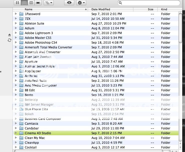Select the Adobe Photoshop CS4 folder icon
185x152 pixels.
pos(21,42)
